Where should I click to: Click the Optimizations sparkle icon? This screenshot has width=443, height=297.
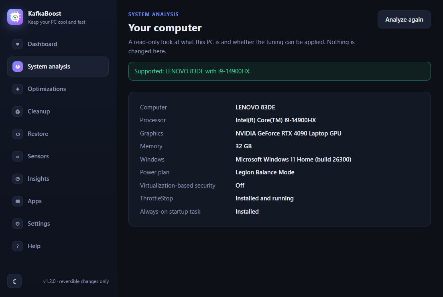[18, 89]
